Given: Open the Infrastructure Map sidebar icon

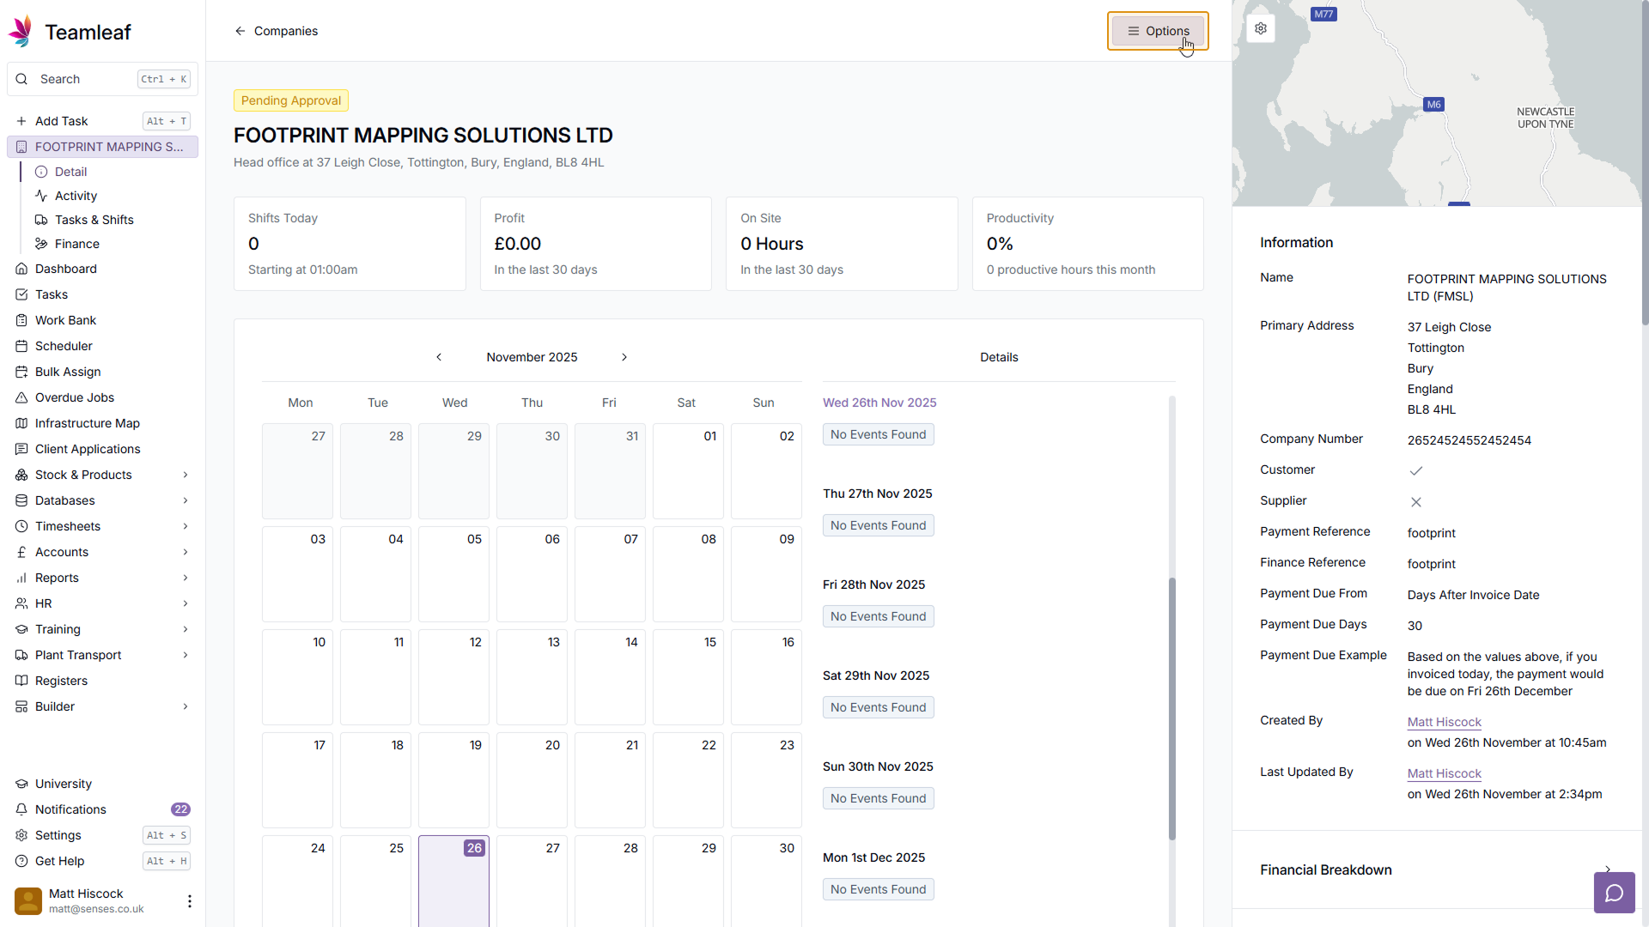Looking at the screenshot, I should 22,423.
